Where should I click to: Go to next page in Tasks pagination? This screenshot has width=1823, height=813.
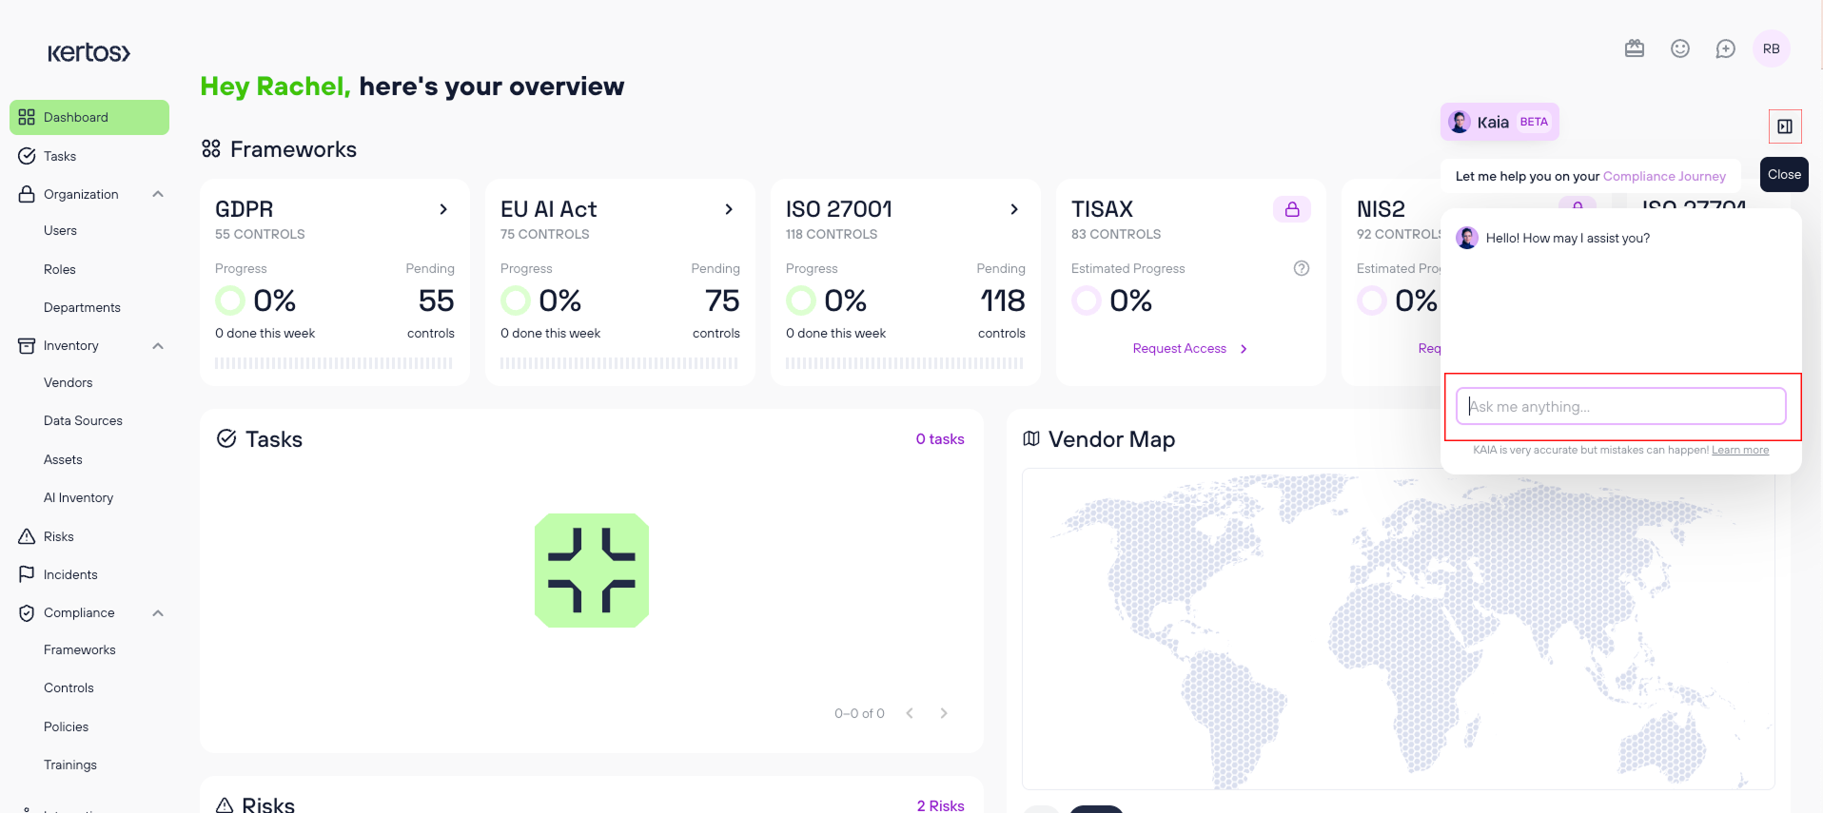[x=944, y=713]
